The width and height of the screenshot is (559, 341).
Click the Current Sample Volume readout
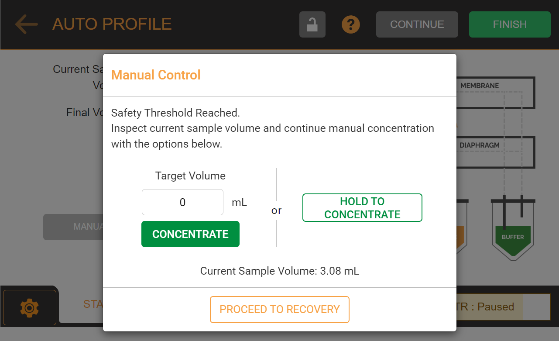click(280, 271)
